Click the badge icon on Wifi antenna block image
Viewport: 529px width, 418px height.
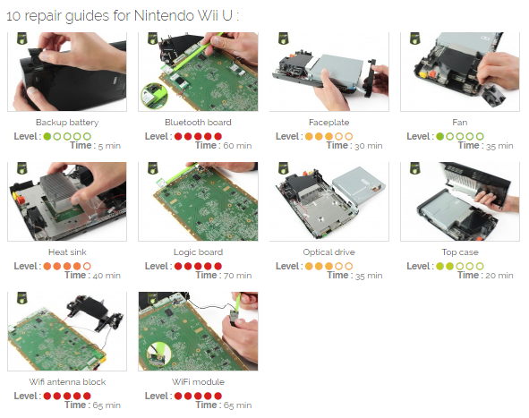pos(21,298)
